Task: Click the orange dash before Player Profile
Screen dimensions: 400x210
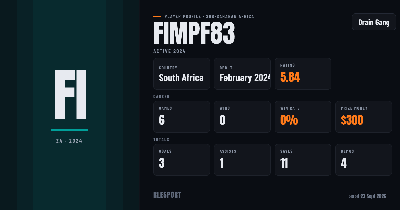Action: pos(157,16)
